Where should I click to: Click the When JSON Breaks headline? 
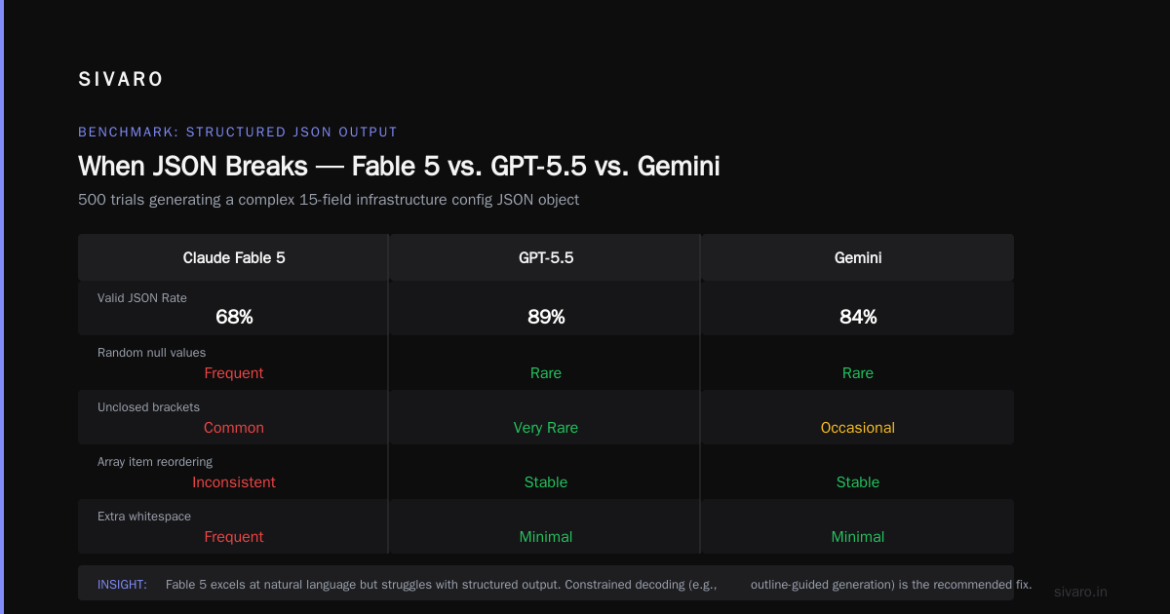pos(399,166)
